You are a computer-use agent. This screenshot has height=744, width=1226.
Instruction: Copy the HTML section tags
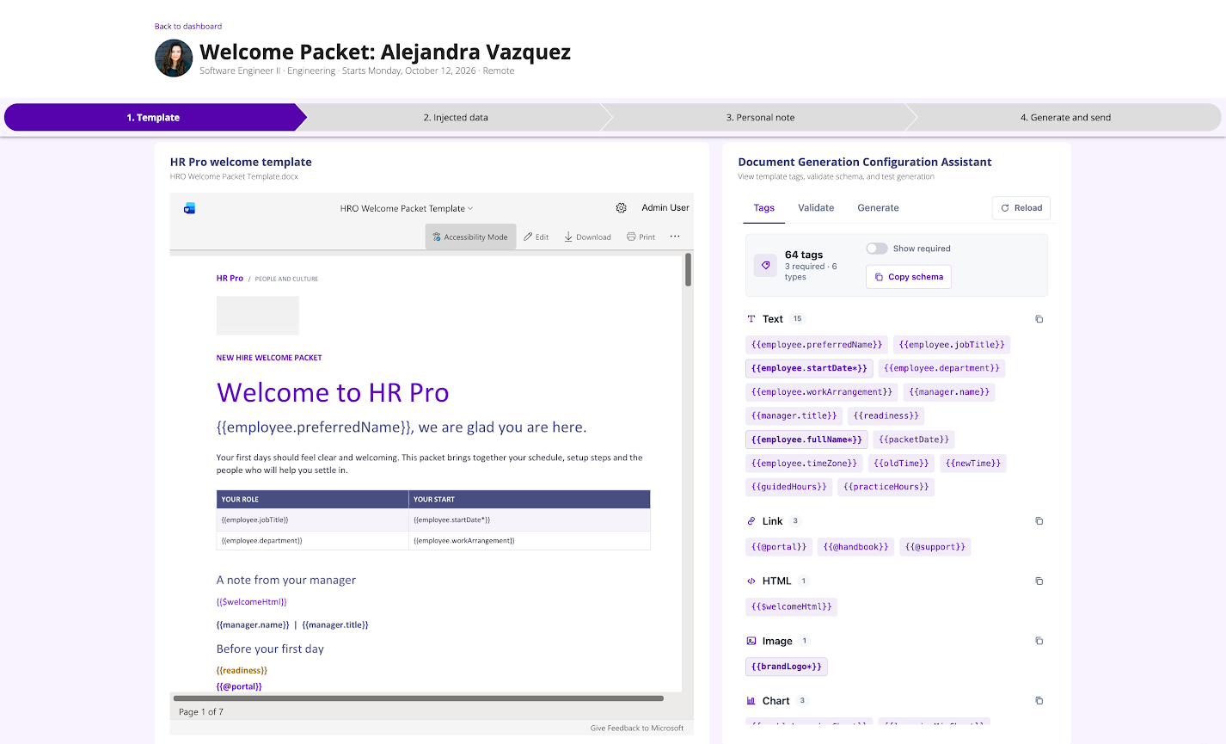pos(1039,581)
